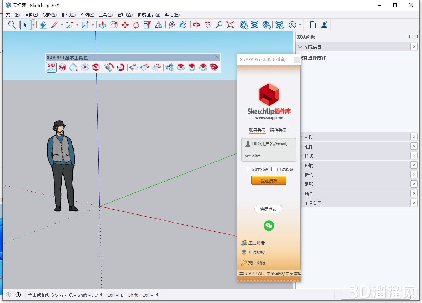Image resolution: width=422 pixels, height=303 pixels.
Task: Open the Extension Manager gear icon
Action: click(x=279, y=25)
